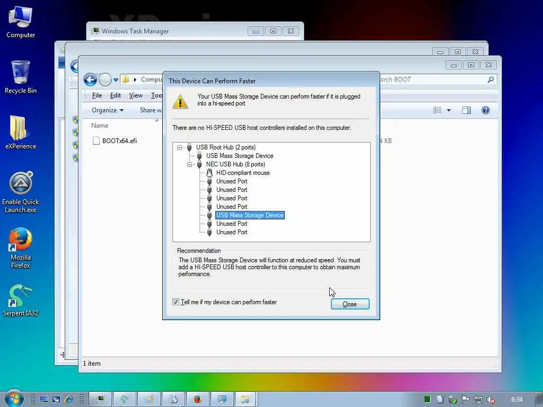
Task: Select Enable Quick Launch.exe desktop icon
Action: [21, 192]
